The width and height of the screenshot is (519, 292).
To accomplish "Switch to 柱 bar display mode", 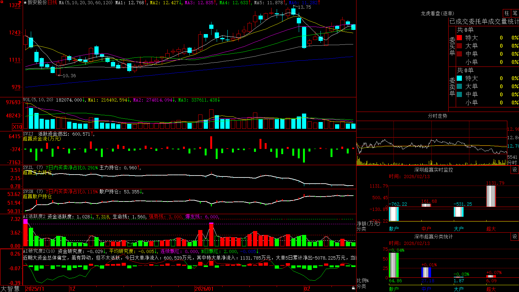I will click(507, 13).
